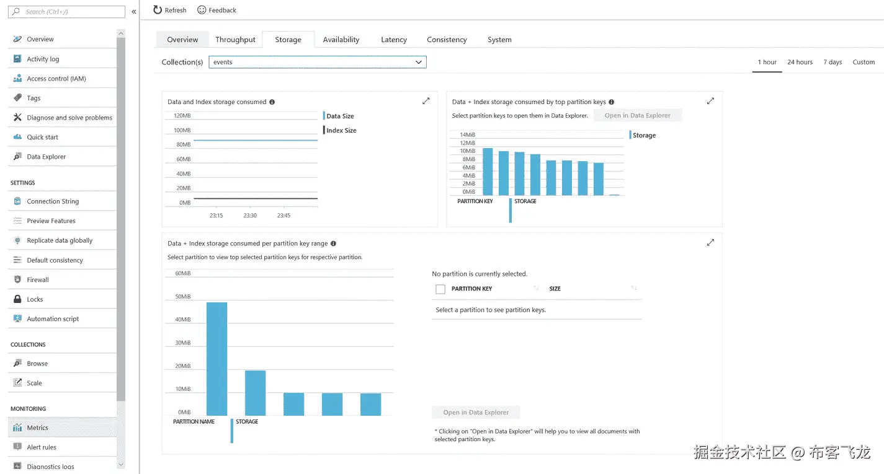Toggle the Data Size legend swatch
This screenshot has height=474, width=884.
pos(324,116)
